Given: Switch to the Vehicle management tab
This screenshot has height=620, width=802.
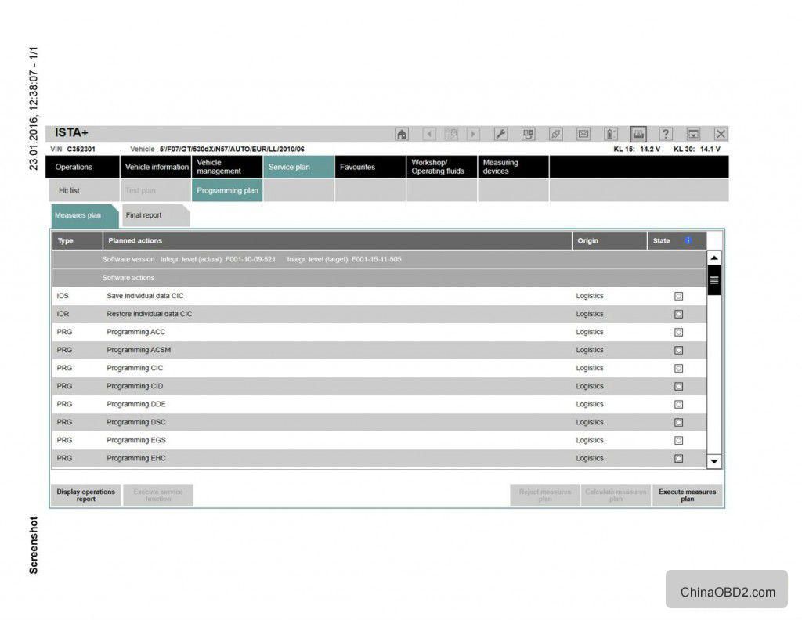Looking at the screenshot, I should (x=226, y=167).
